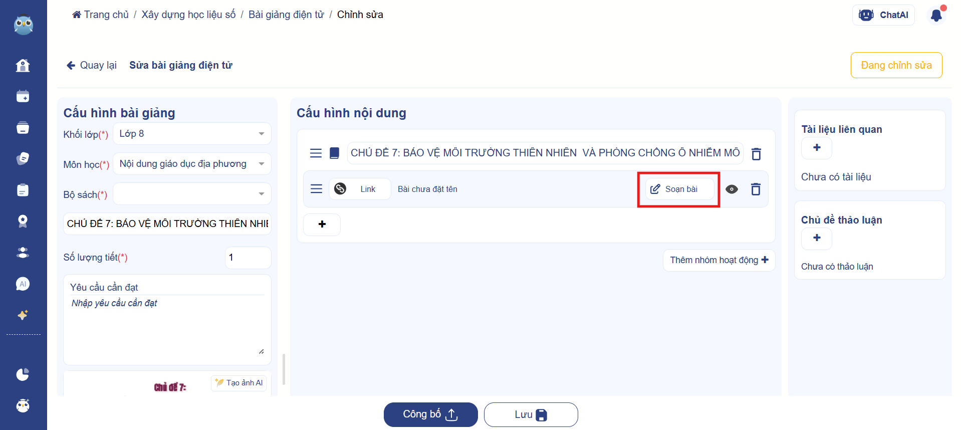This screenshot has height=430, width=961.
Task: Click the sparkle star sidebar icon
Action: click(23, 315)
